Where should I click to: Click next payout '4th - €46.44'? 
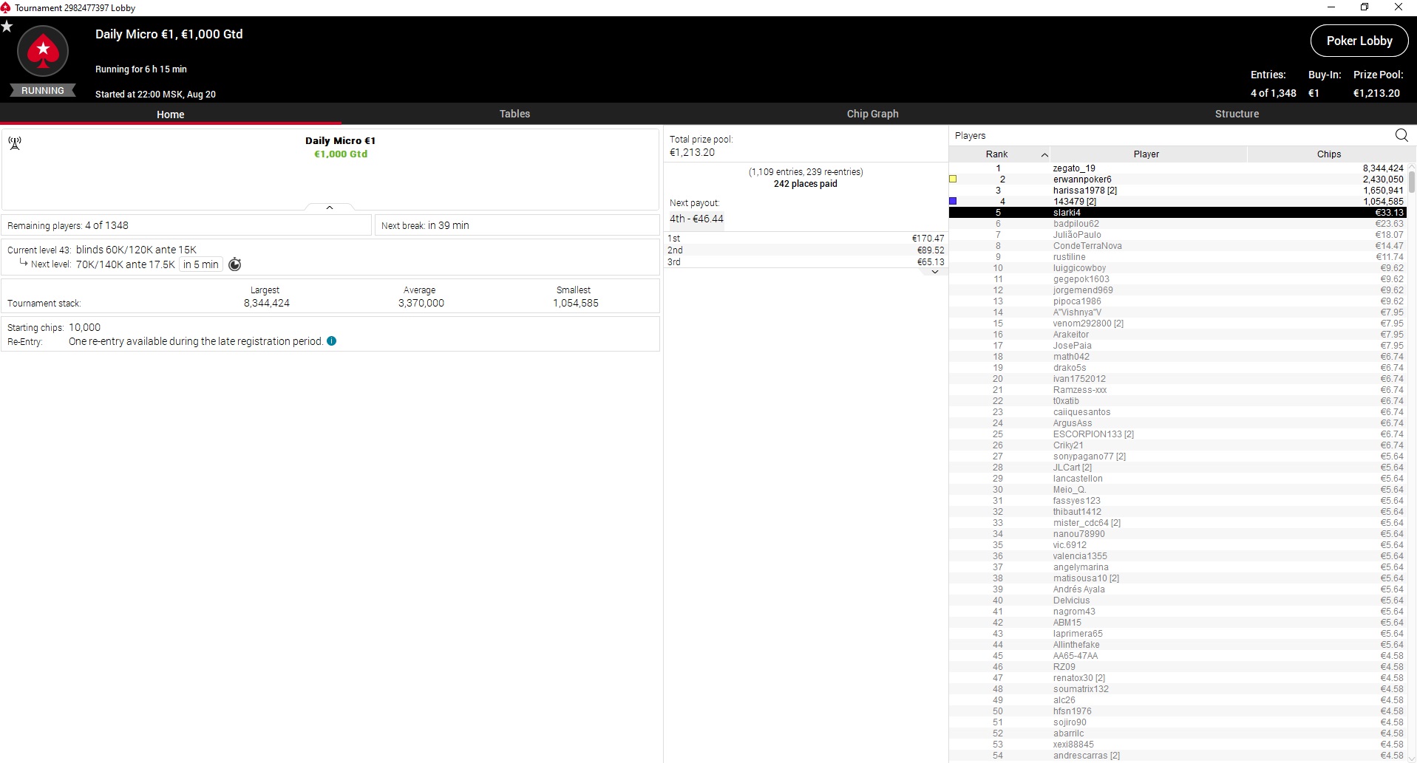(696, 219)
